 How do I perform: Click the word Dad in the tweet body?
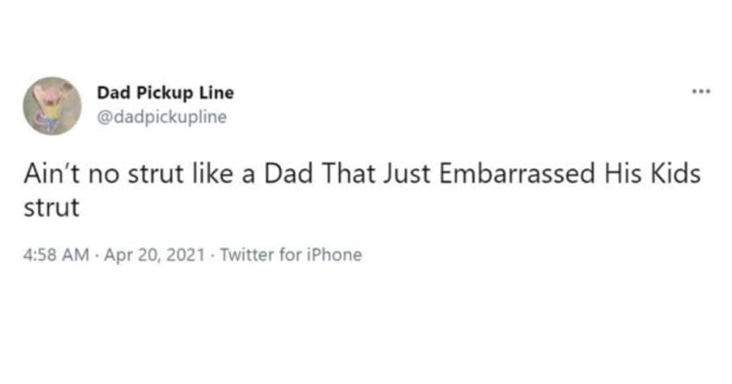pyautogui.click(x=287, y=174)
